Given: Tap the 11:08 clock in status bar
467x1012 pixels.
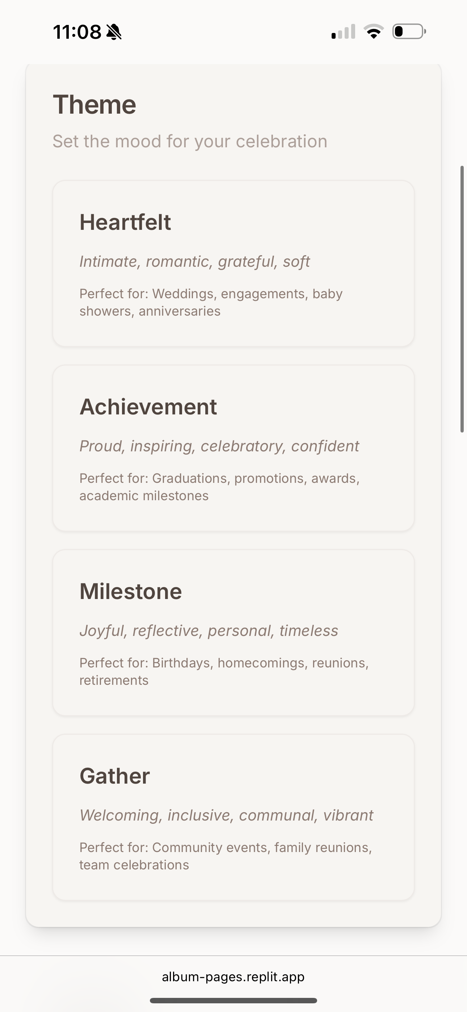Looking at the screenshot, I should [x=77, y=32].
